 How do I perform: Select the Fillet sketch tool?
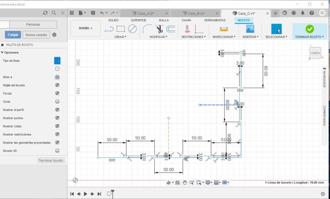coord(147,29)
